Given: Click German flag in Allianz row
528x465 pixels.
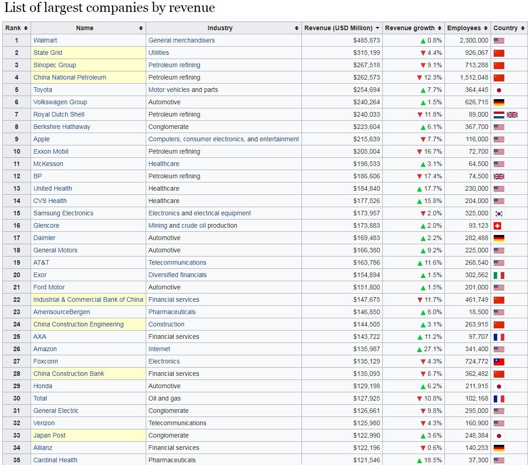Looking at the screenshot, I should click(499, 448).
